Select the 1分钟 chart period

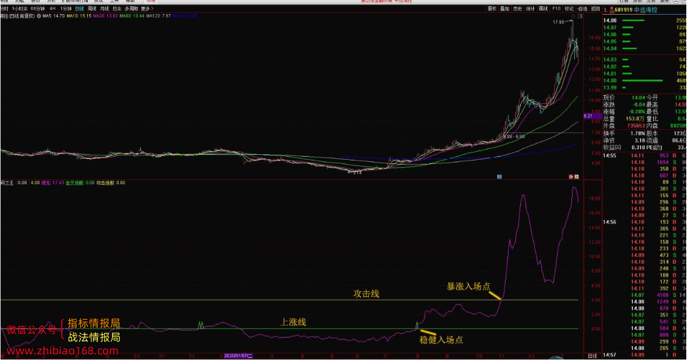point(65,9)
